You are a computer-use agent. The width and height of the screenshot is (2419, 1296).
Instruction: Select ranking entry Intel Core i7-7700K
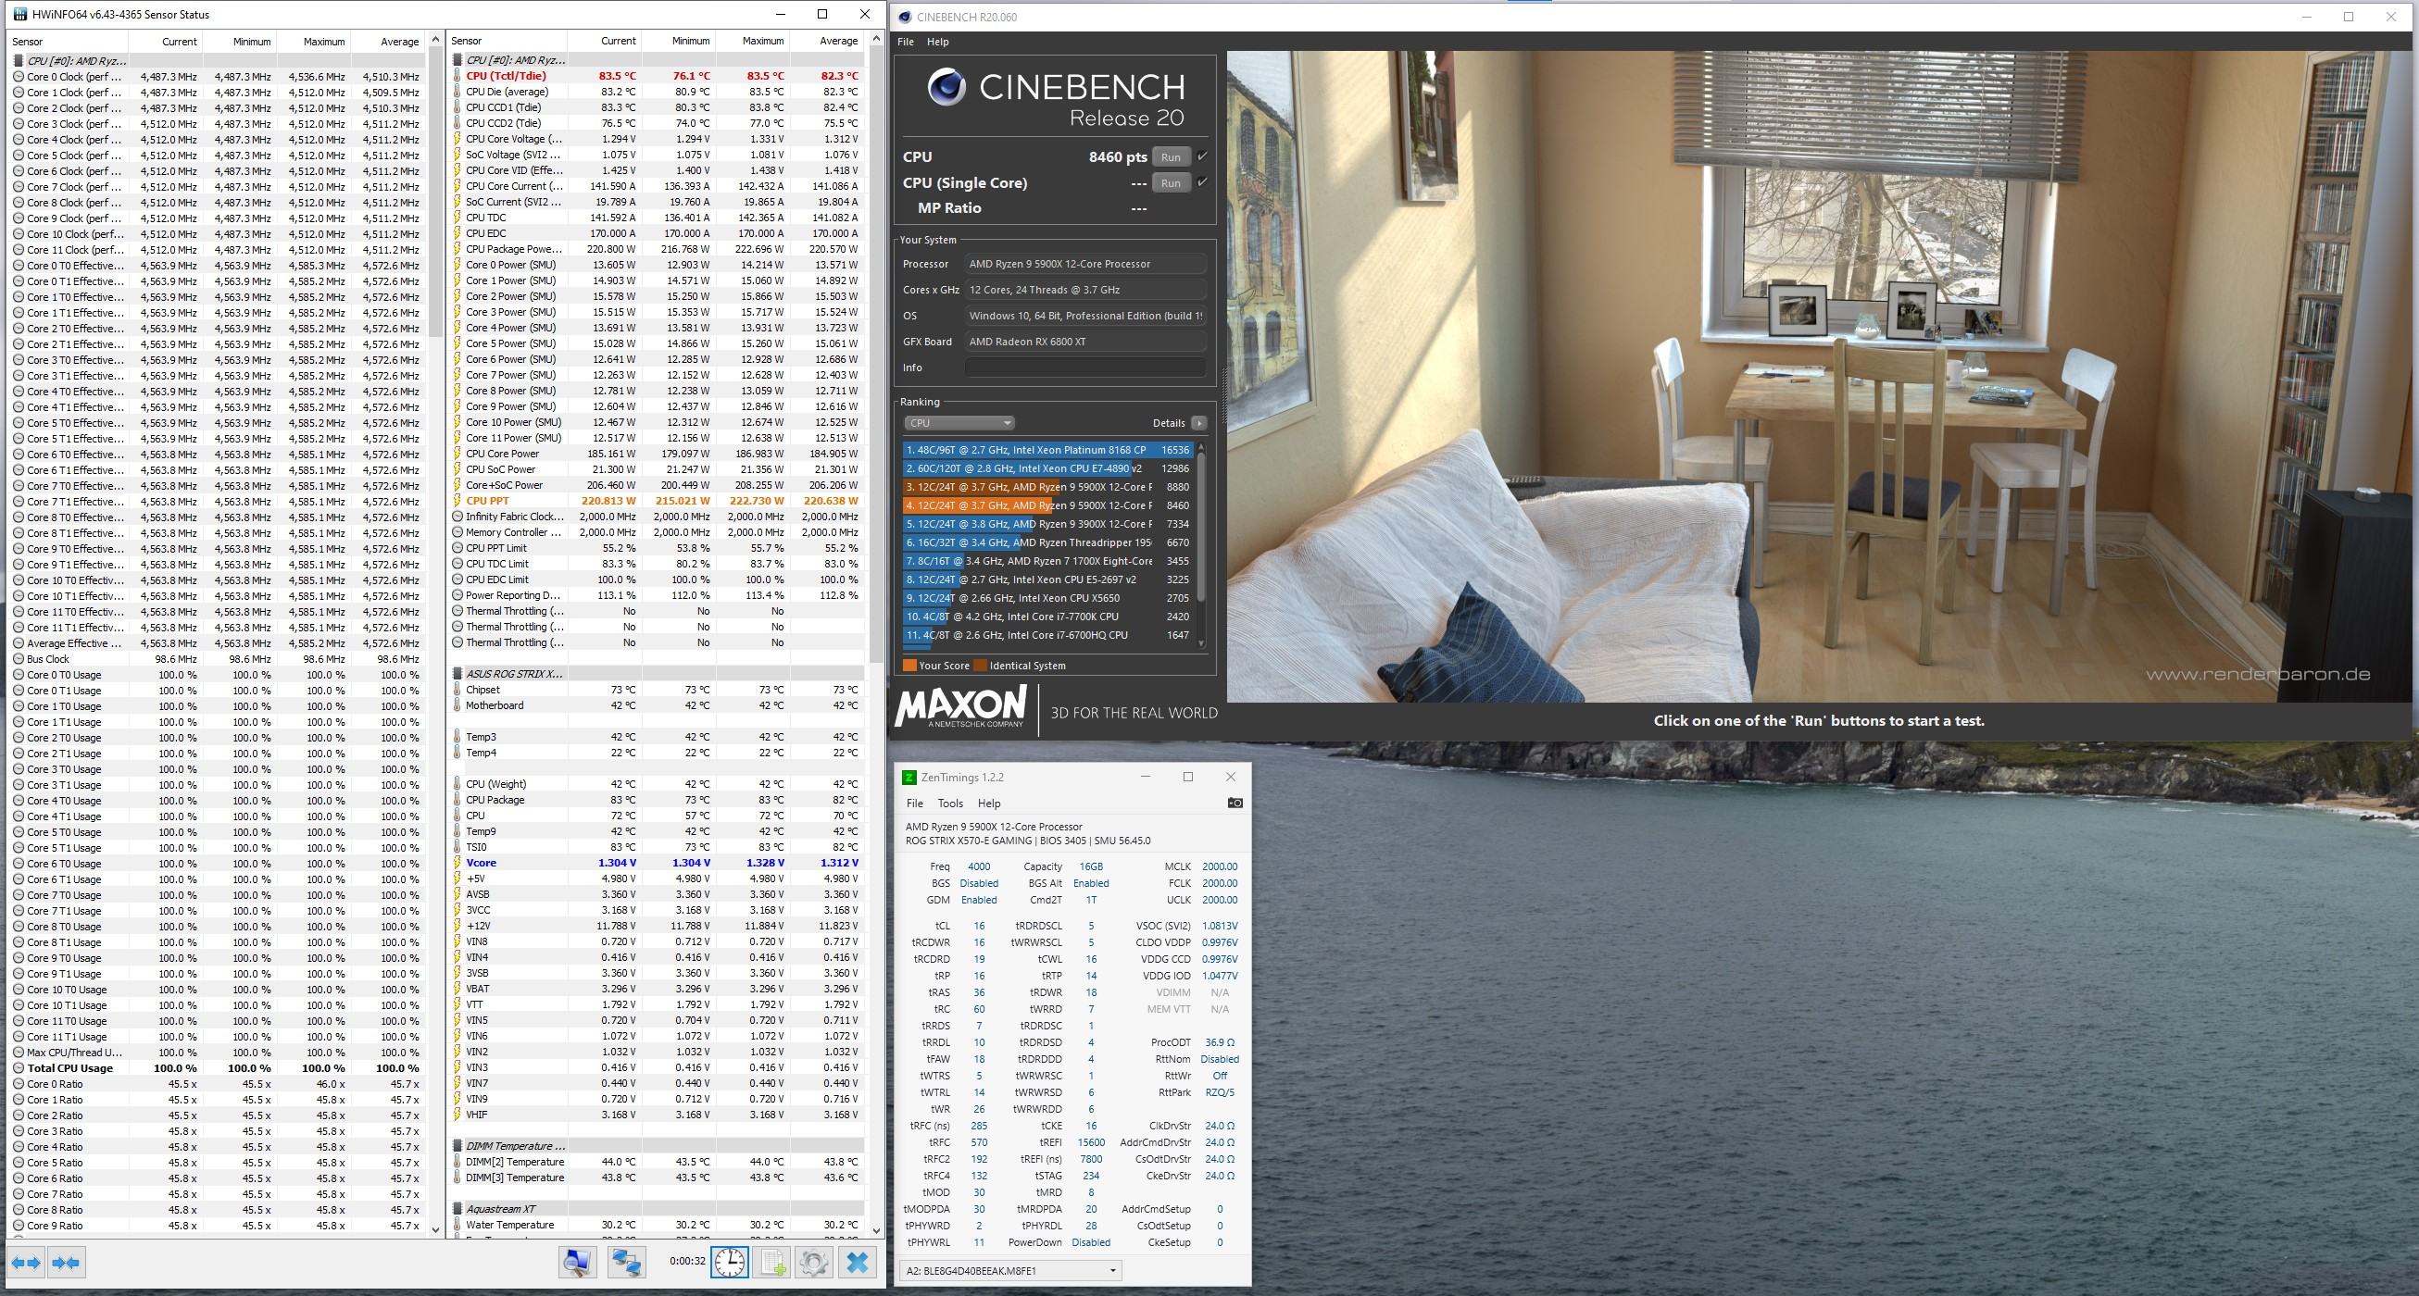pos(1047,617)
